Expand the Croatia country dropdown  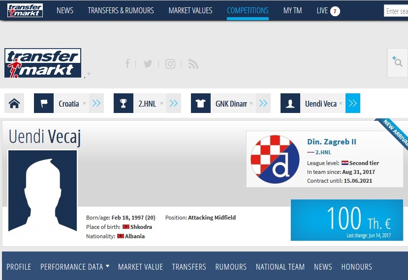tap(84, 103)
